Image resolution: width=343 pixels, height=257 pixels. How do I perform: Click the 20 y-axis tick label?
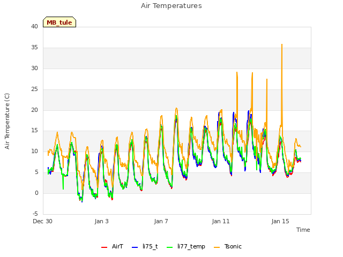pyautogui.click(x=34, y=110)
